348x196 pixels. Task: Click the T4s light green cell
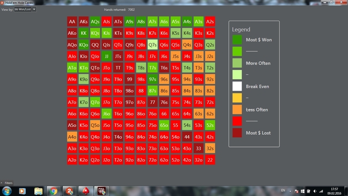[187, 68]
